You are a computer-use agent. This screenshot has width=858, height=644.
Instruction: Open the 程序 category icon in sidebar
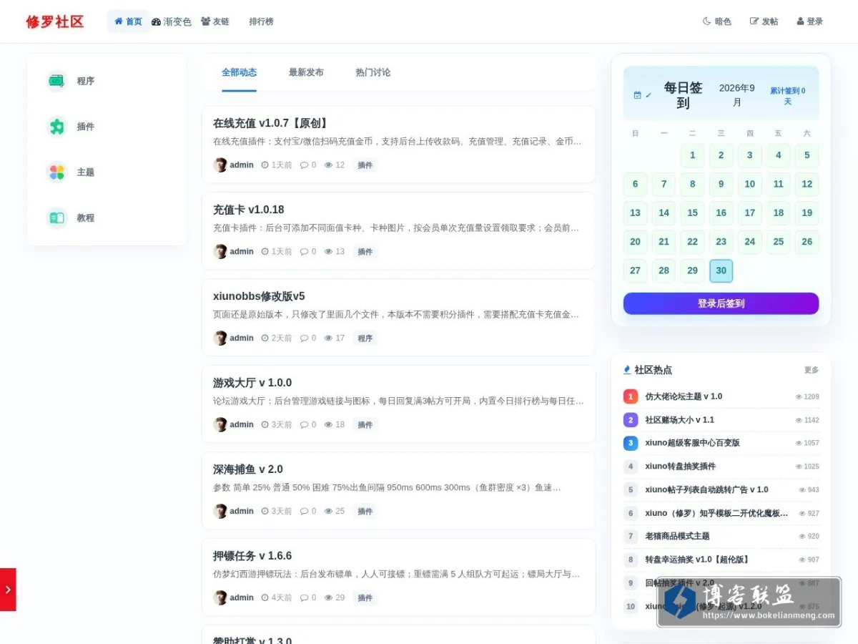pos(56,81)
